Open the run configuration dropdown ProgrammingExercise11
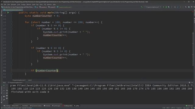Screen dimensions: 195x109 (x=153, y=7)
